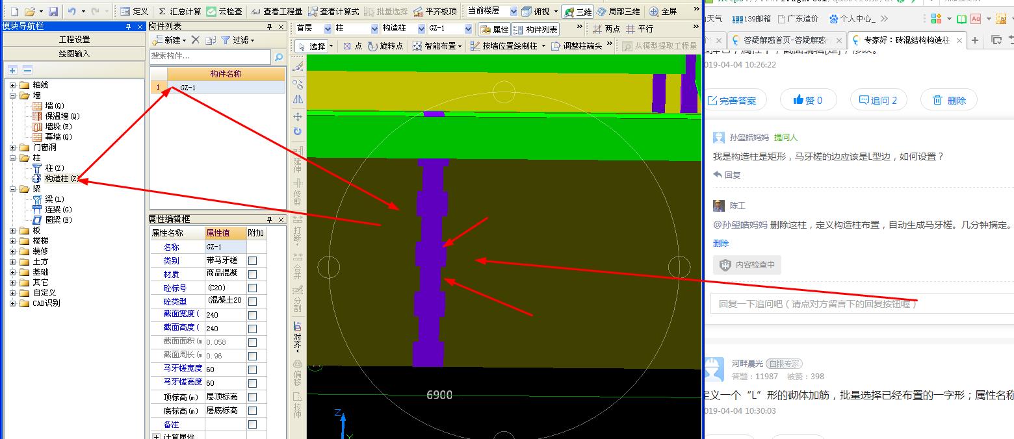Click the 删除 button beside 追问
The width and height of the screenshot is (1014, 439).
950,100
